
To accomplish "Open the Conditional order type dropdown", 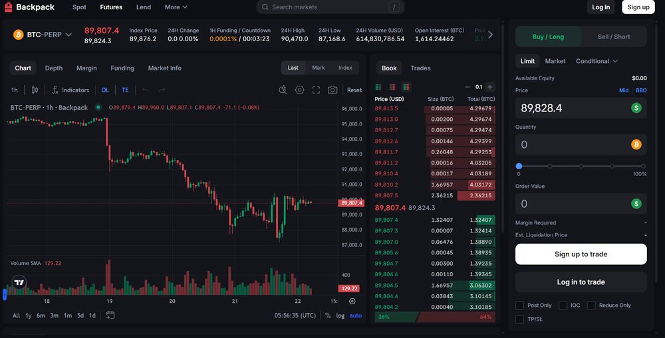I will point(597,61).
